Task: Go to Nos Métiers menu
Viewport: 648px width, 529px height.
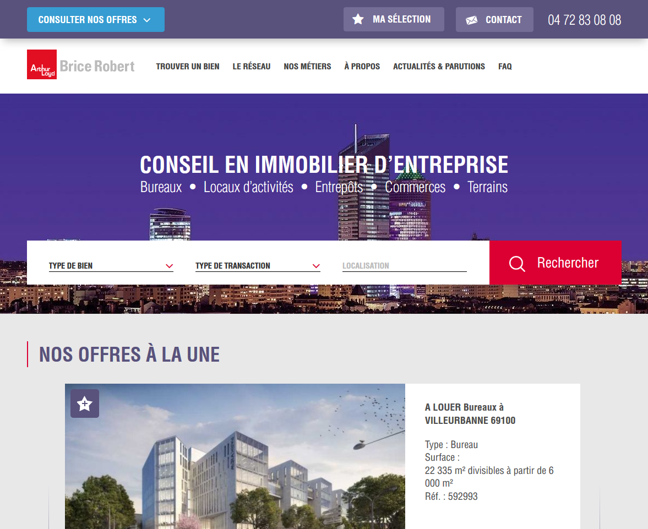Action: click(307, 66)
